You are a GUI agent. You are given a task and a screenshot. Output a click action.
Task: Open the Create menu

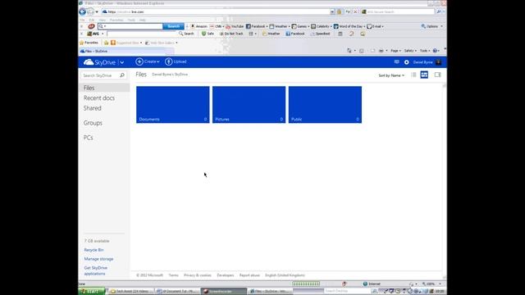148,61
